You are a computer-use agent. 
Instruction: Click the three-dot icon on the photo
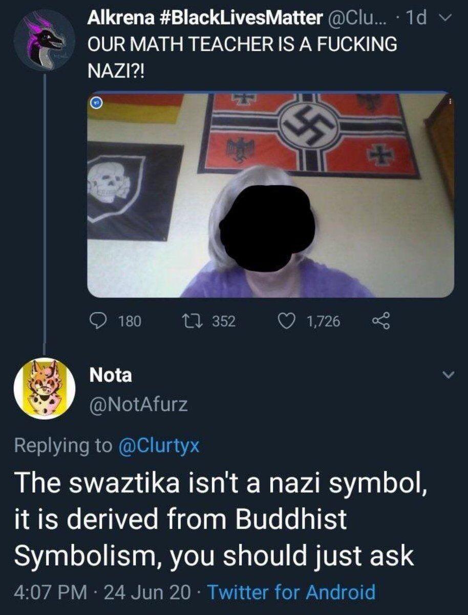[450, 102]
